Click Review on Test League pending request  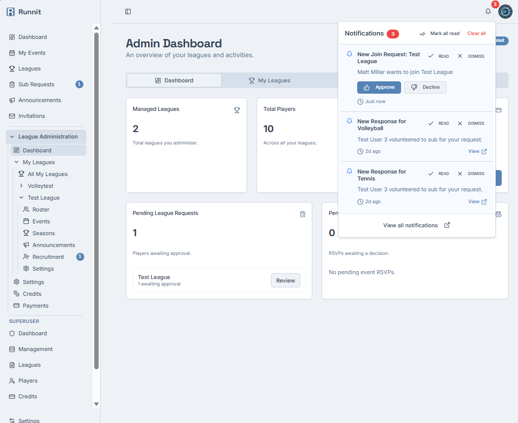[x=285, y=280]
